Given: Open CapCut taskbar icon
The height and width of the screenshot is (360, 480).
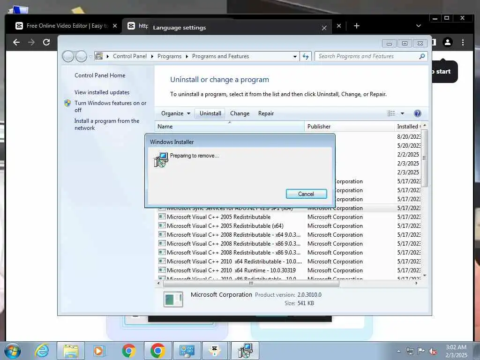Looking at the screenshot, I should pyautogui.click(x=215, y=351).
